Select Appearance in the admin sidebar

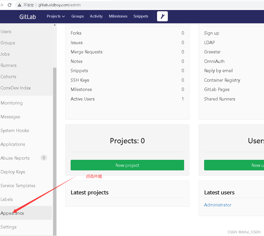pyautogui.click(x=12, y=213)
